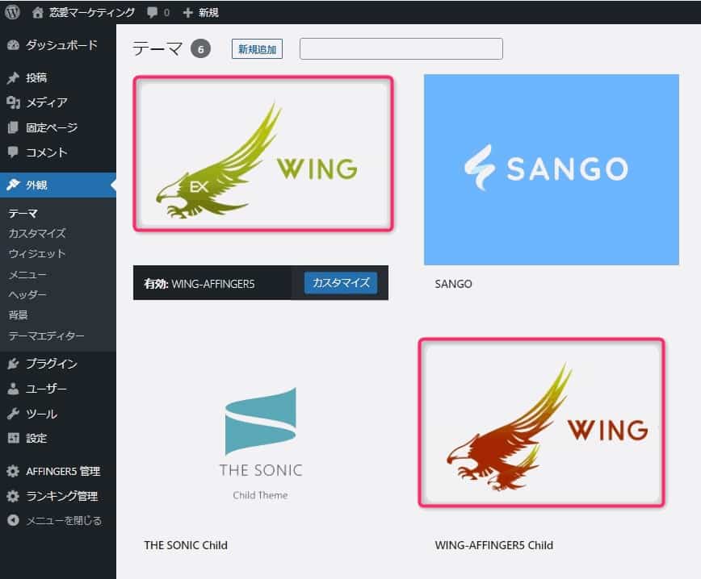Click メニューを閉じる collapse label
Screen dimensions: 701x579
pyautogui.click(x=64, y=520)
